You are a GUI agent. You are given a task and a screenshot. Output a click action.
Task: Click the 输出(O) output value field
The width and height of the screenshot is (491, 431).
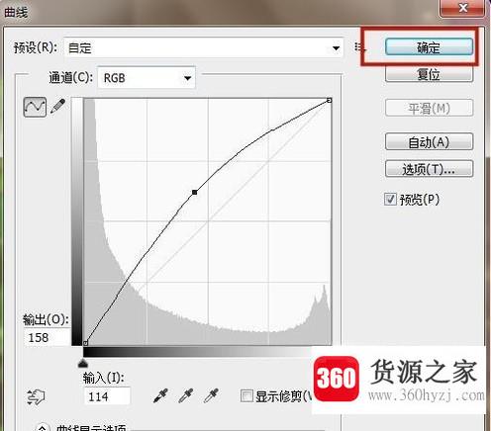click(48, 338)
